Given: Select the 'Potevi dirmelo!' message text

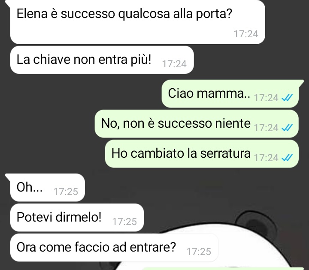Looking at the screenshot, I should (x=59, y=217).
